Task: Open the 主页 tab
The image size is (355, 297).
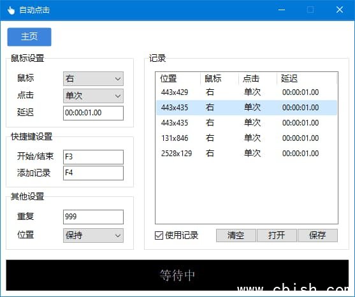Action: coord(29,37)
